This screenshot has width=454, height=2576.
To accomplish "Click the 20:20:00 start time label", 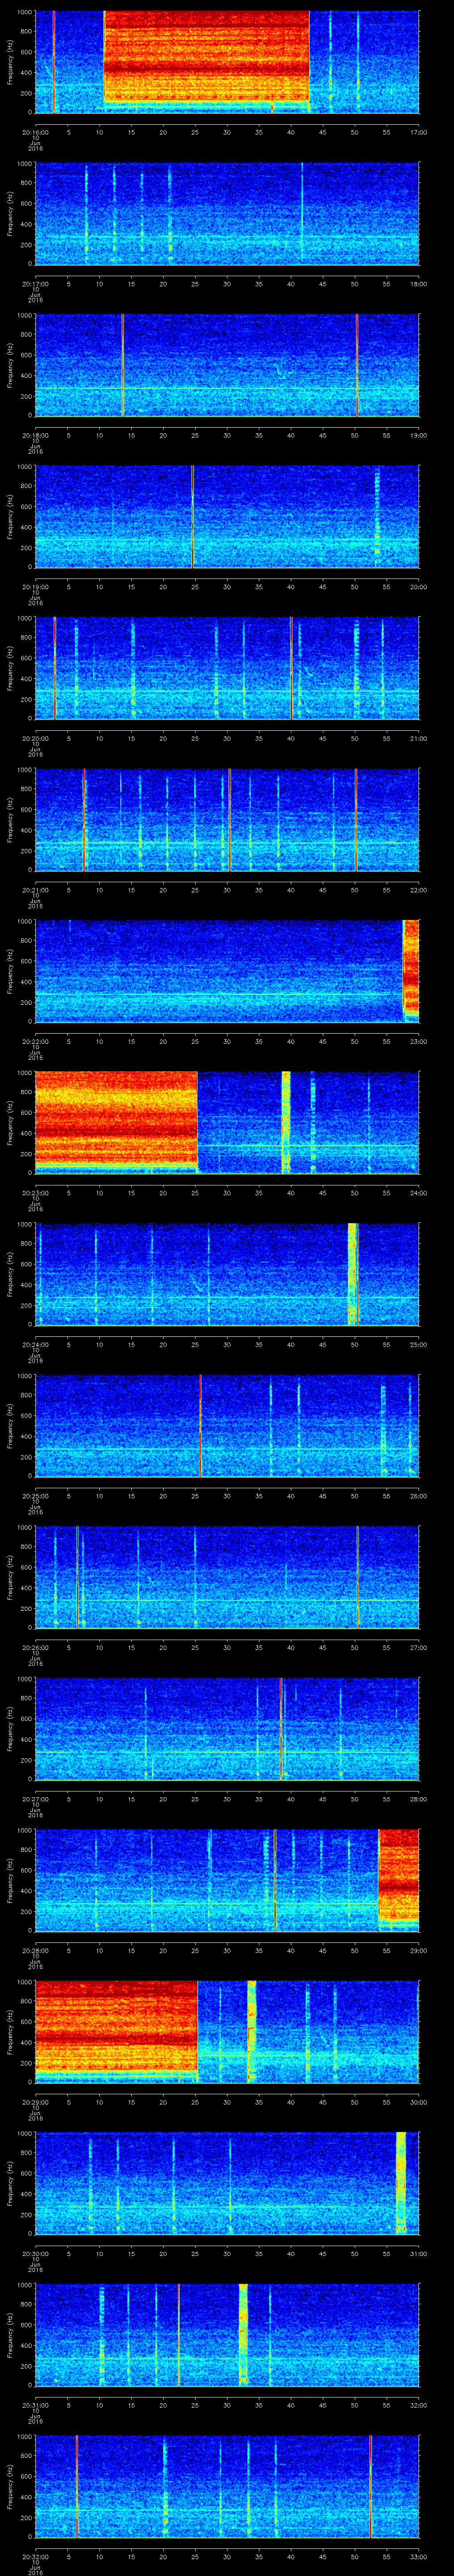I will [x=35, y=738].
